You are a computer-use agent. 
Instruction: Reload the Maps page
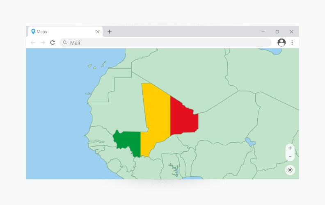click(53, 43)
